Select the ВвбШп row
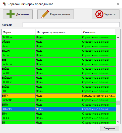This screenshot has width=122, height=133. (x=59, y=87)
